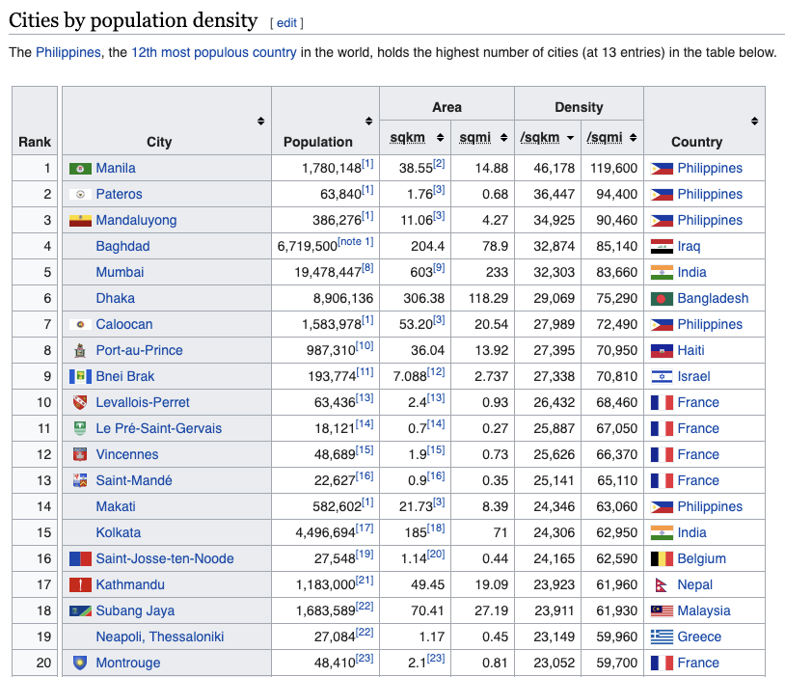Click the Vincennes coat of arms icon
Viewport: 785px width, 677px height.
coord(80,454)
